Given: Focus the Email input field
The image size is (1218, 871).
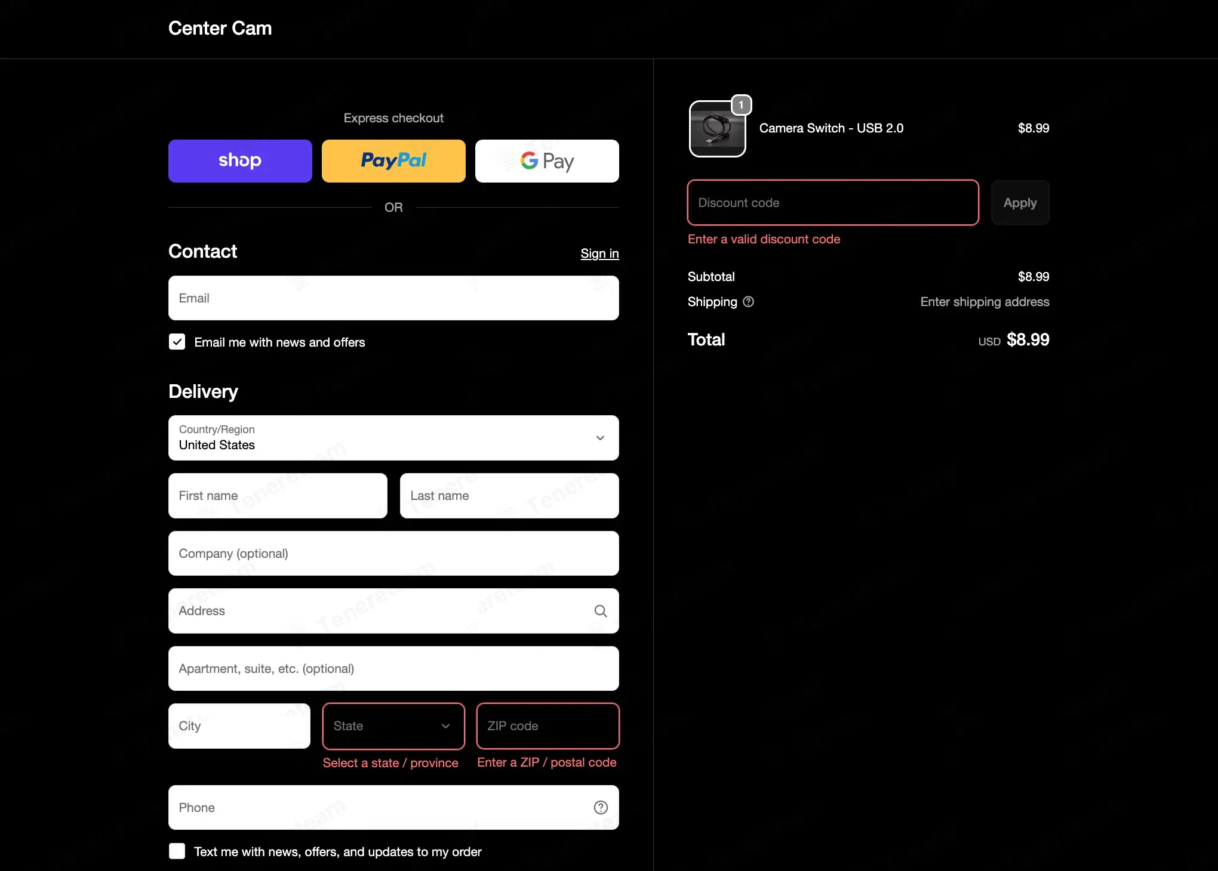Looking at the screenshot, I should pyautogui.click(x=393, y=298).
